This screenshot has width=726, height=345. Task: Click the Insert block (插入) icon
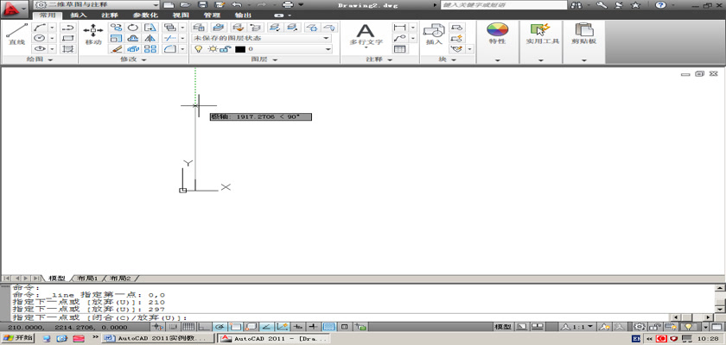(x=433, y=34)
